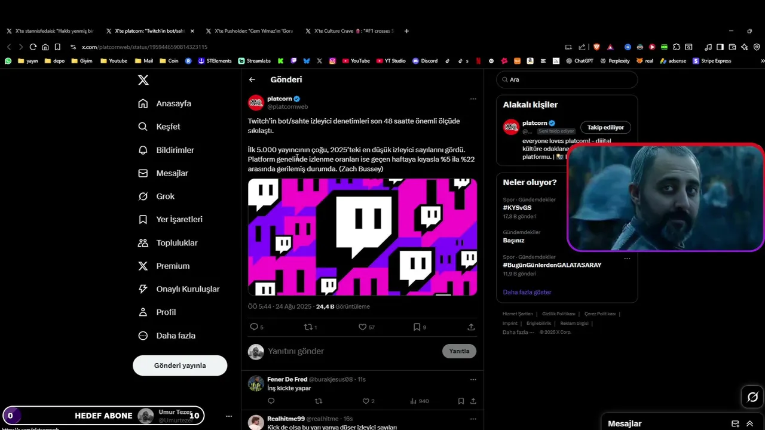Open yayın bookmarks folder
765x430 pixels.
(28, 60)
